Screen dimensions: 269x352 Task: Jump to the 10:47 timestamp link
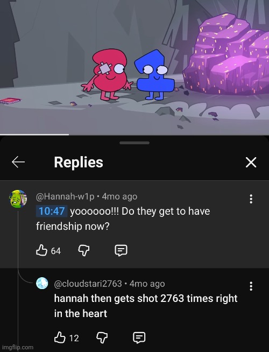[x=52, y=211]
